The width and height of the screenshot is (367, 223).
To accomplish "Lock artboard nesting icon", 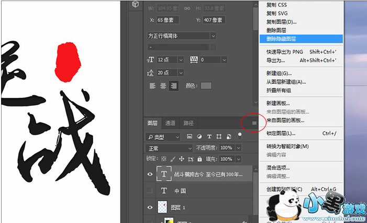I will tap(191, 159).
